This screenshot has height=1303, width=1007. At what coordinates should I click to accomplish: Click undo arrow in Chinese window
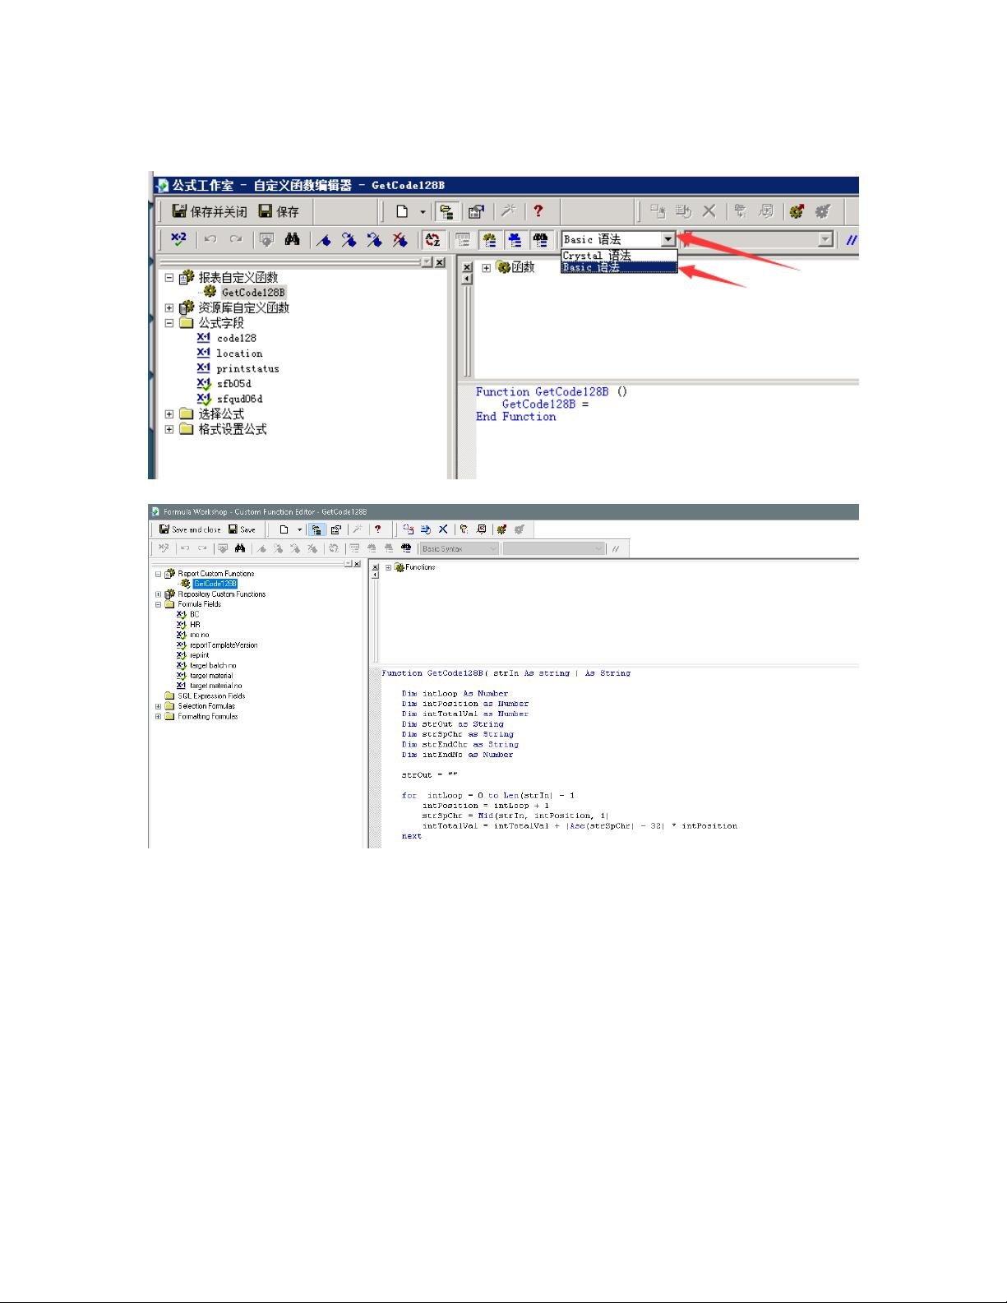[x=210, y=239]
